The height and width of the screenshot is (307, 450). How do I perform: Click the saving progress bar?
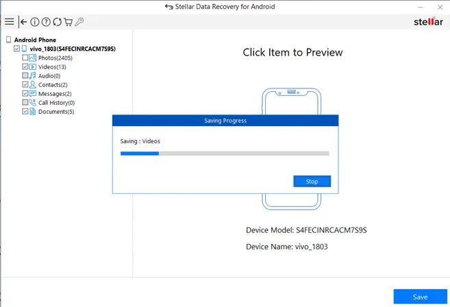pos(225,153)
